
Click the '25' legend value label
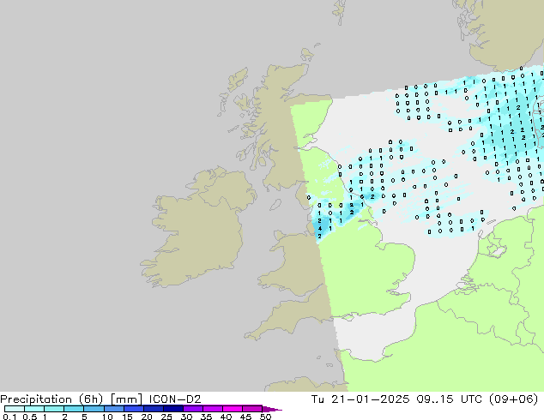(x=166, y=417)
